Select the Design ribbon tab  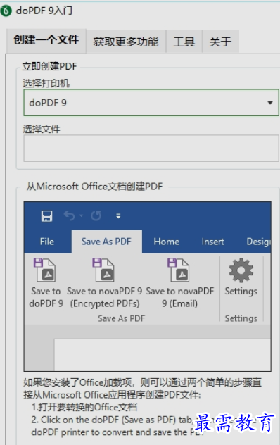[x=258, y=242]
